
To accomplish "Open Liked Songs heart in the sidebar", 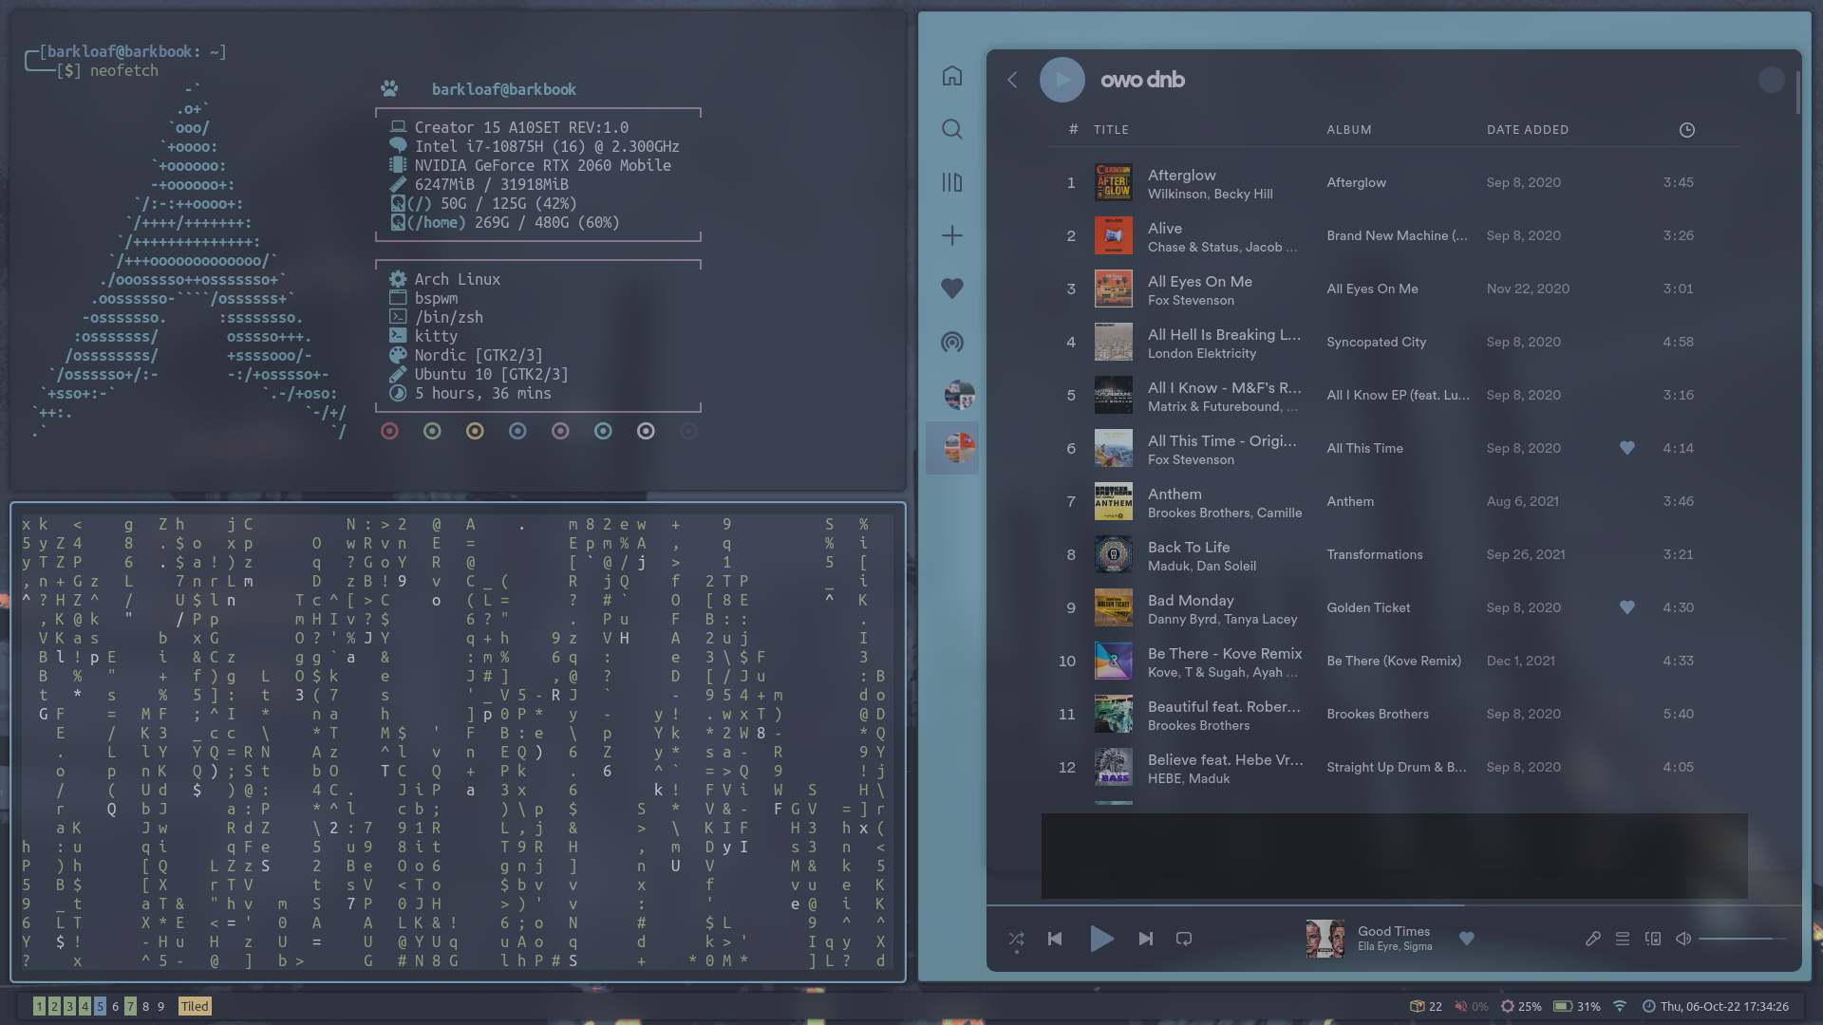I will click(951, 289).
